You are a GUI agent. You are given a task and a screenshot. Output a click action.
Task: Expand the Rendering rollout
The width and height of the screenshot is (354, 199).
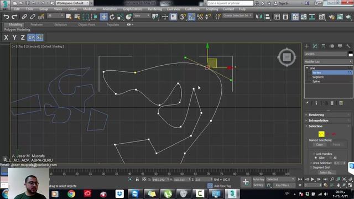pos(328,114)
